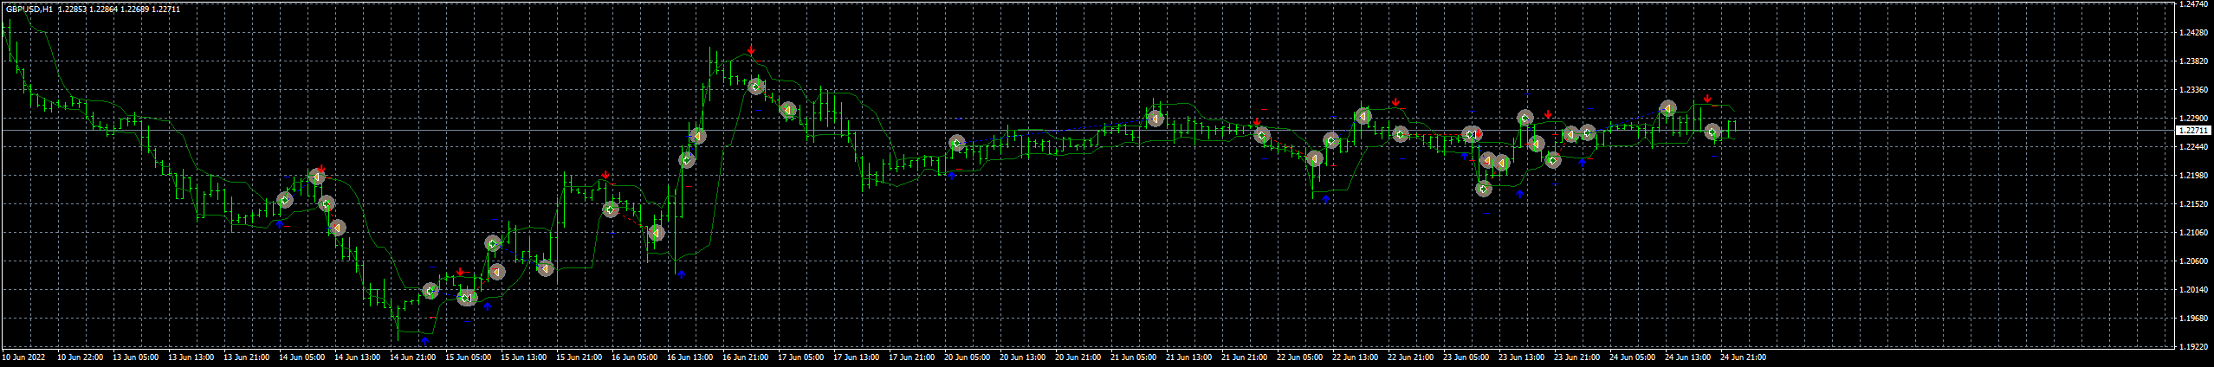Click the 10 Jun 22:00 time label
This screenshot has width=2214, height=367.
81,357
